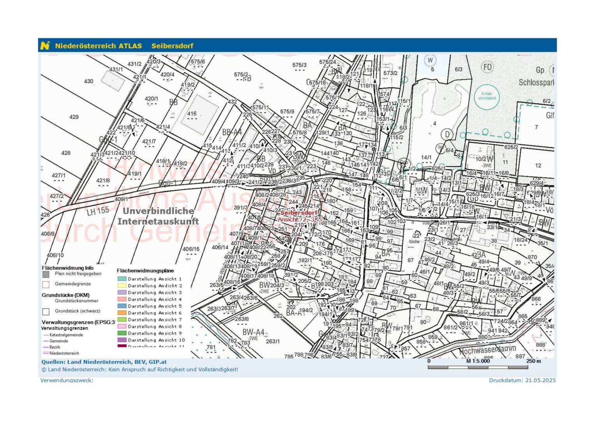The height and width of the screenshot is (421, 595).
Task: Click the 'Seibersdorf' title in the header bar
Action: pyautogui.click(x=172, y=46)
